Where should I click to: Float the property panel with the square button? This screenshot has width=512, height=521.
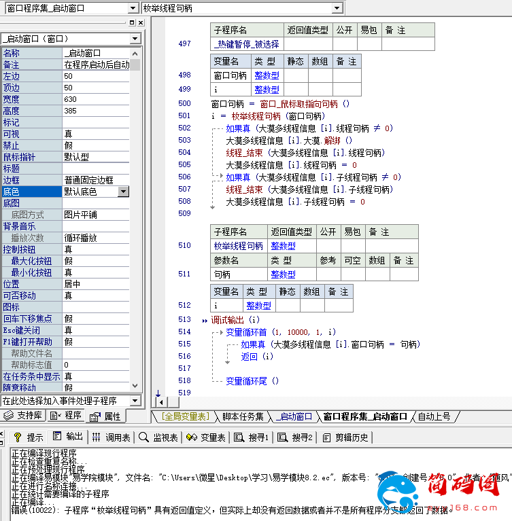click(x=132, y=22)
